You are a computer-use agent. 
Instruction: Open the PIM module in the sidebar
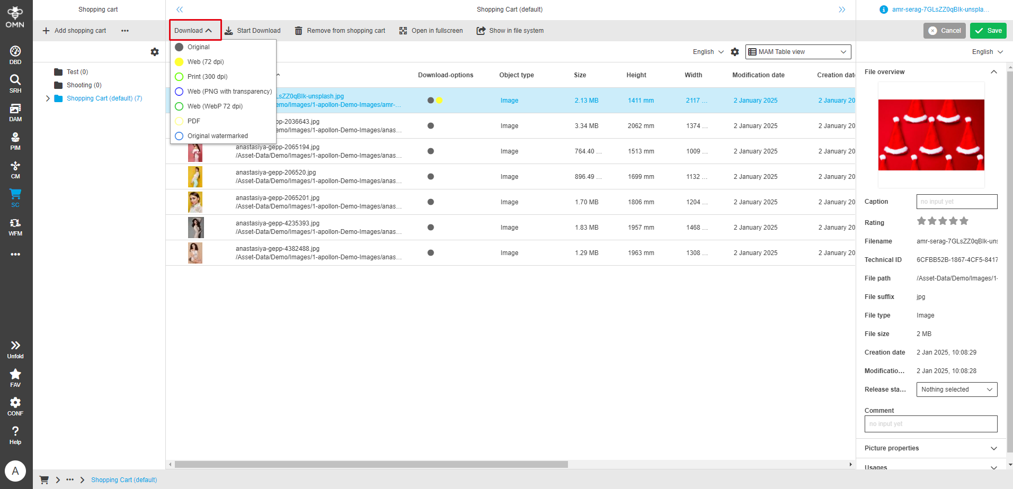pyautogui.click(x=15, y=140)
